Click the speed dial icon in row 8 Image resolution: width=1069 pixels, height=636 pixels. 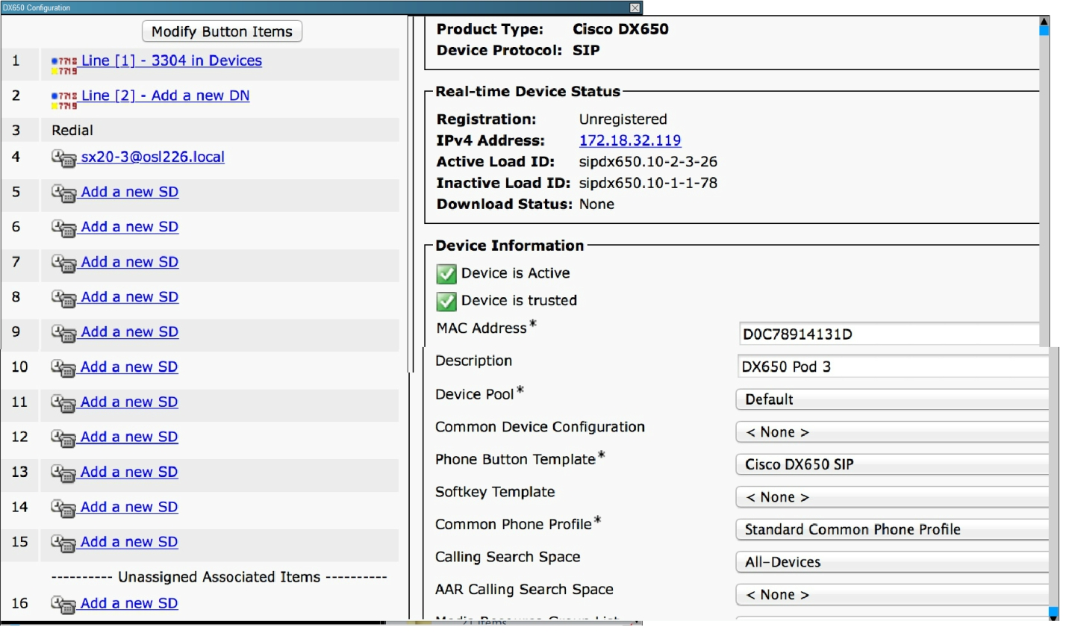(64, 299)
